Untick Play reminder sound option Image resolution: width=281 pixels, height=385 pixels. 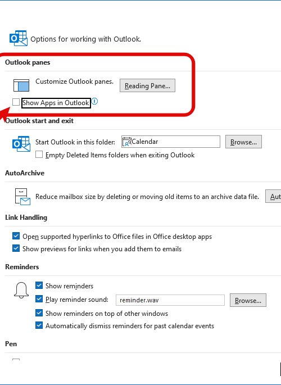coord(39,299)
